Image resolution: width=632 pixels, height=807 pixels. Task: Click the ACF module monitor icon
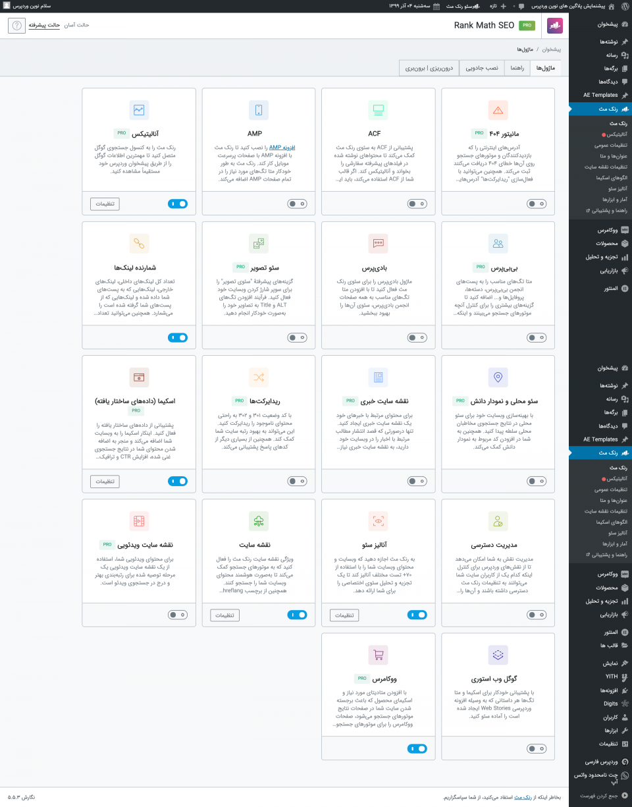click(x=378, y=110)
